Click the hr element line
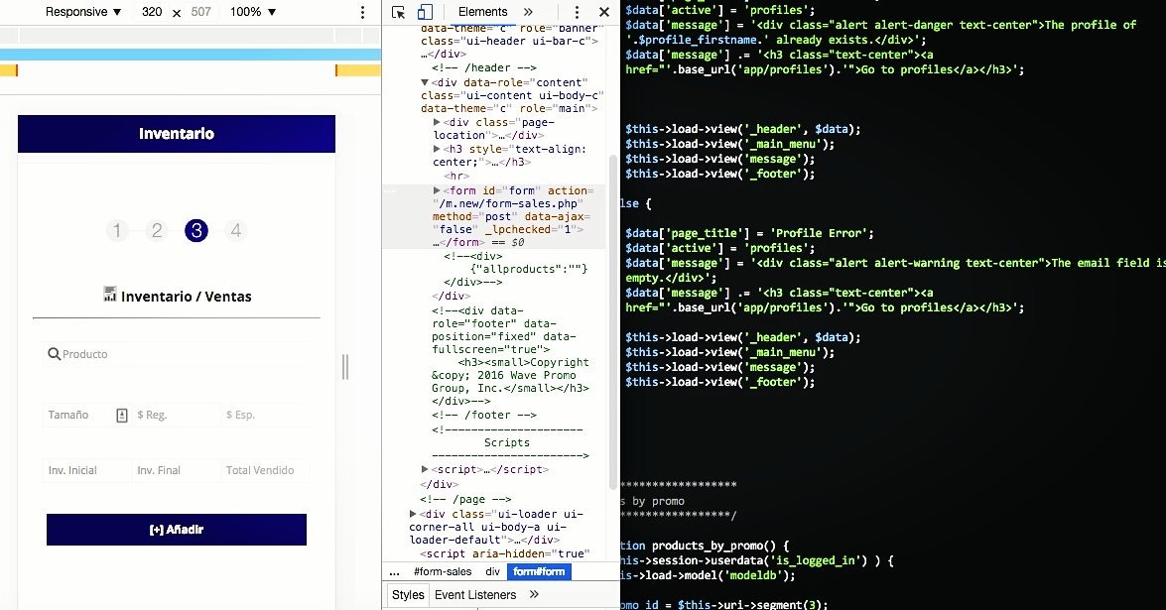The width and height of the screenshot is (1166, 610). click(x=456, y=177)
